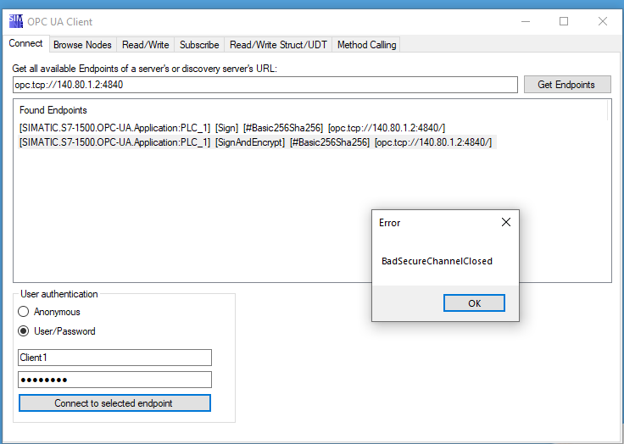The width and height of the screenshot is (624, 444).
Task: Confirm the Error dialog with OK
Action: (x=474, y=303)
